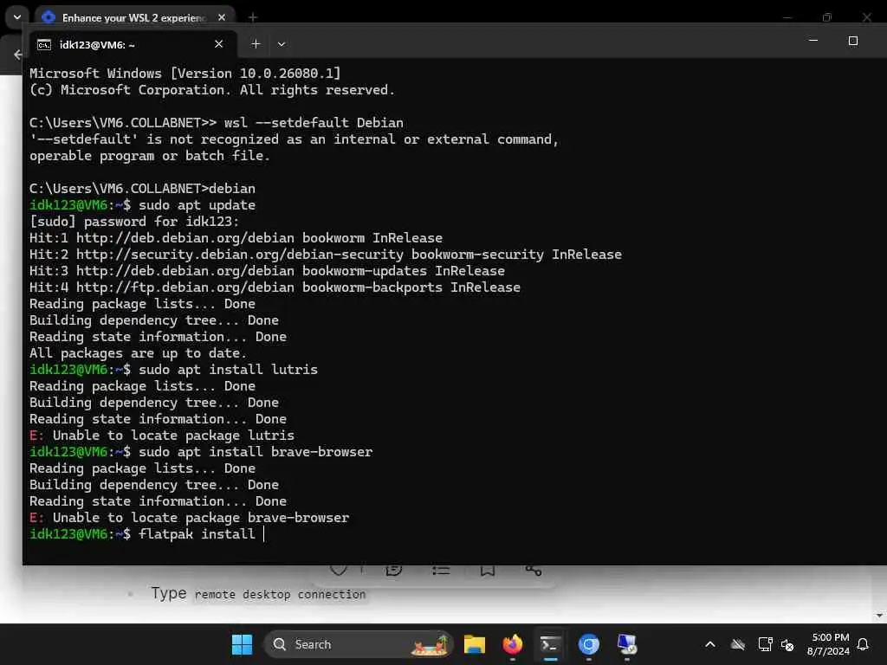Click the 'sudo apt install lutris' command line

coord(173,369)
